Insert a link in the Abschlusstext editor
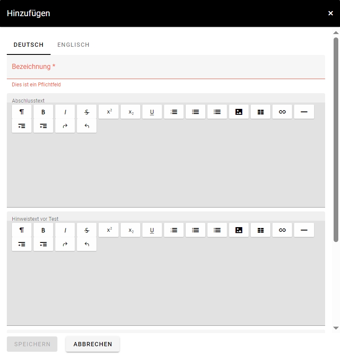This screenshot has height=356, width=340. point(282,112)
